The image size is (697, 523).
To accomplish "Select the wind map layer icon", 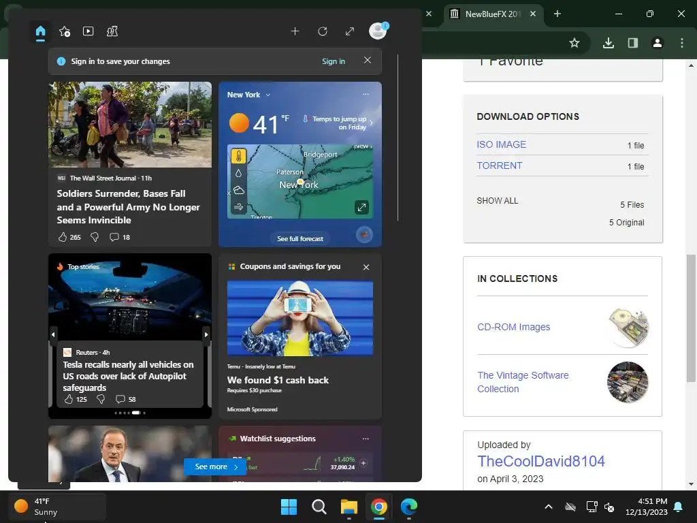I will [x=239, y=207].
